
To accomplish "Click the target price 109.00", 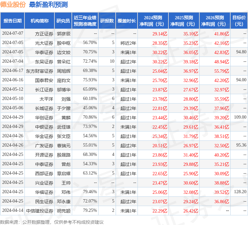I will coord(240,117).
